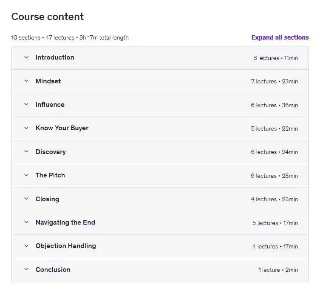Viewport: 320px width, 288px height.
Task: Click chevron icon beside Mindset section
Action: click(x=26, y=81)
